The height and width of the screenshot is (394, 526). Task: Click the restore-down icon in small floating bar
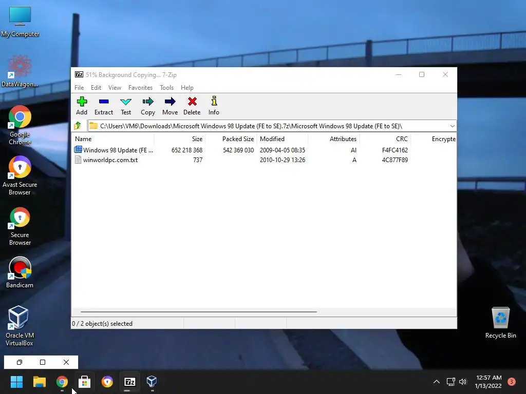point(20,362)
